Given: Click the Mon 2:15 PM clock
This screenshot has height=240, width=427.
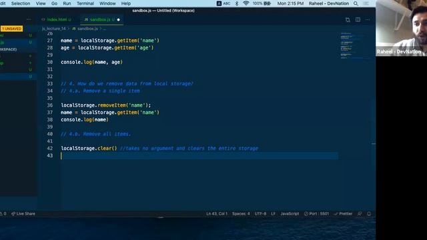Looking at the screenshot, I should [290, 3].
